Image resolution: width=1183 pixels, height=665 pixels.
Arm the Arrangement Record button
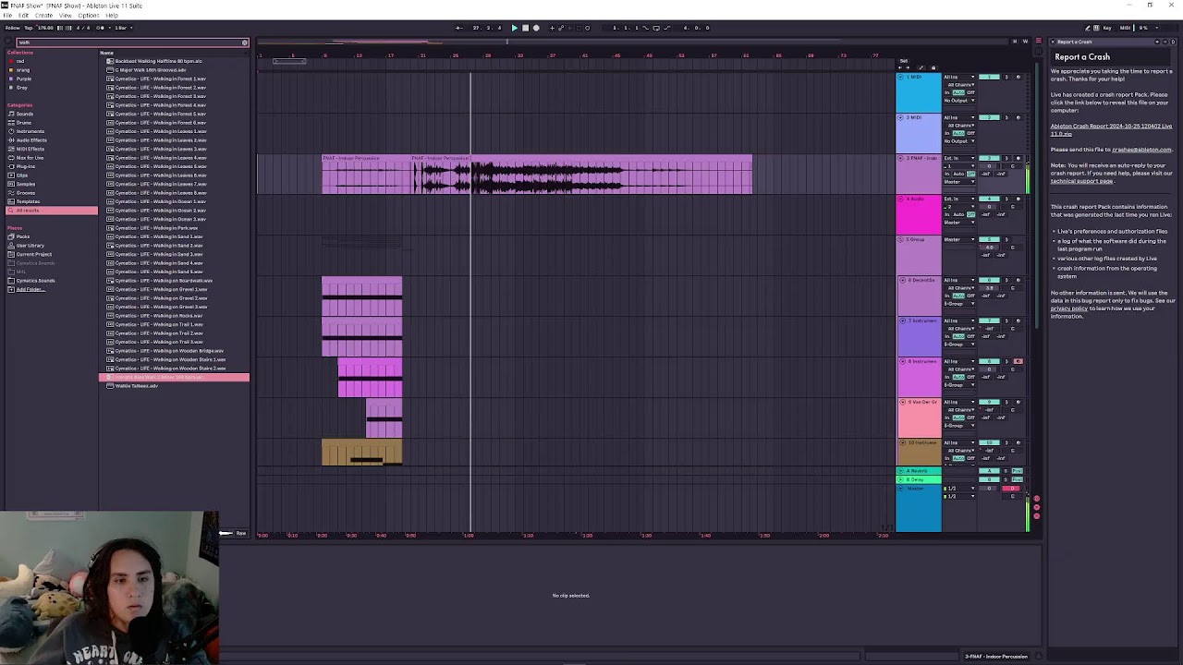pos(536,28)
